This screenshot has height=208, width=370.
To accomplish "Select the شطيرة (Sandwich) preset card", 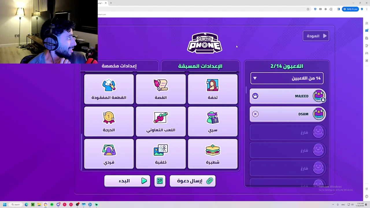I will tap(213, 154).
